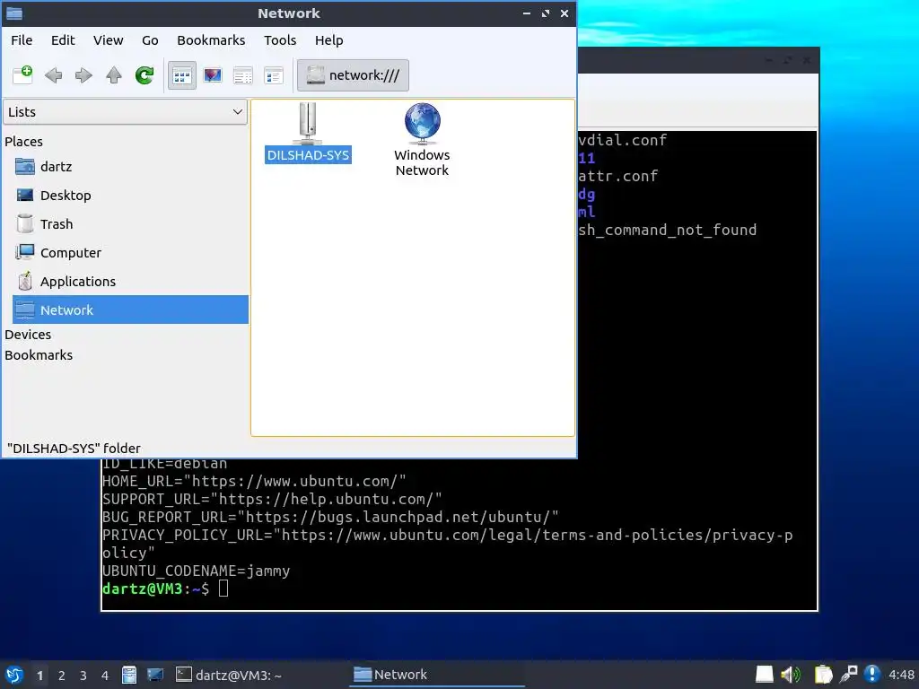The width and height of the screenshot is (919, 689).
Task: Click the 4:48 panel clock
Action: (901, 675)
